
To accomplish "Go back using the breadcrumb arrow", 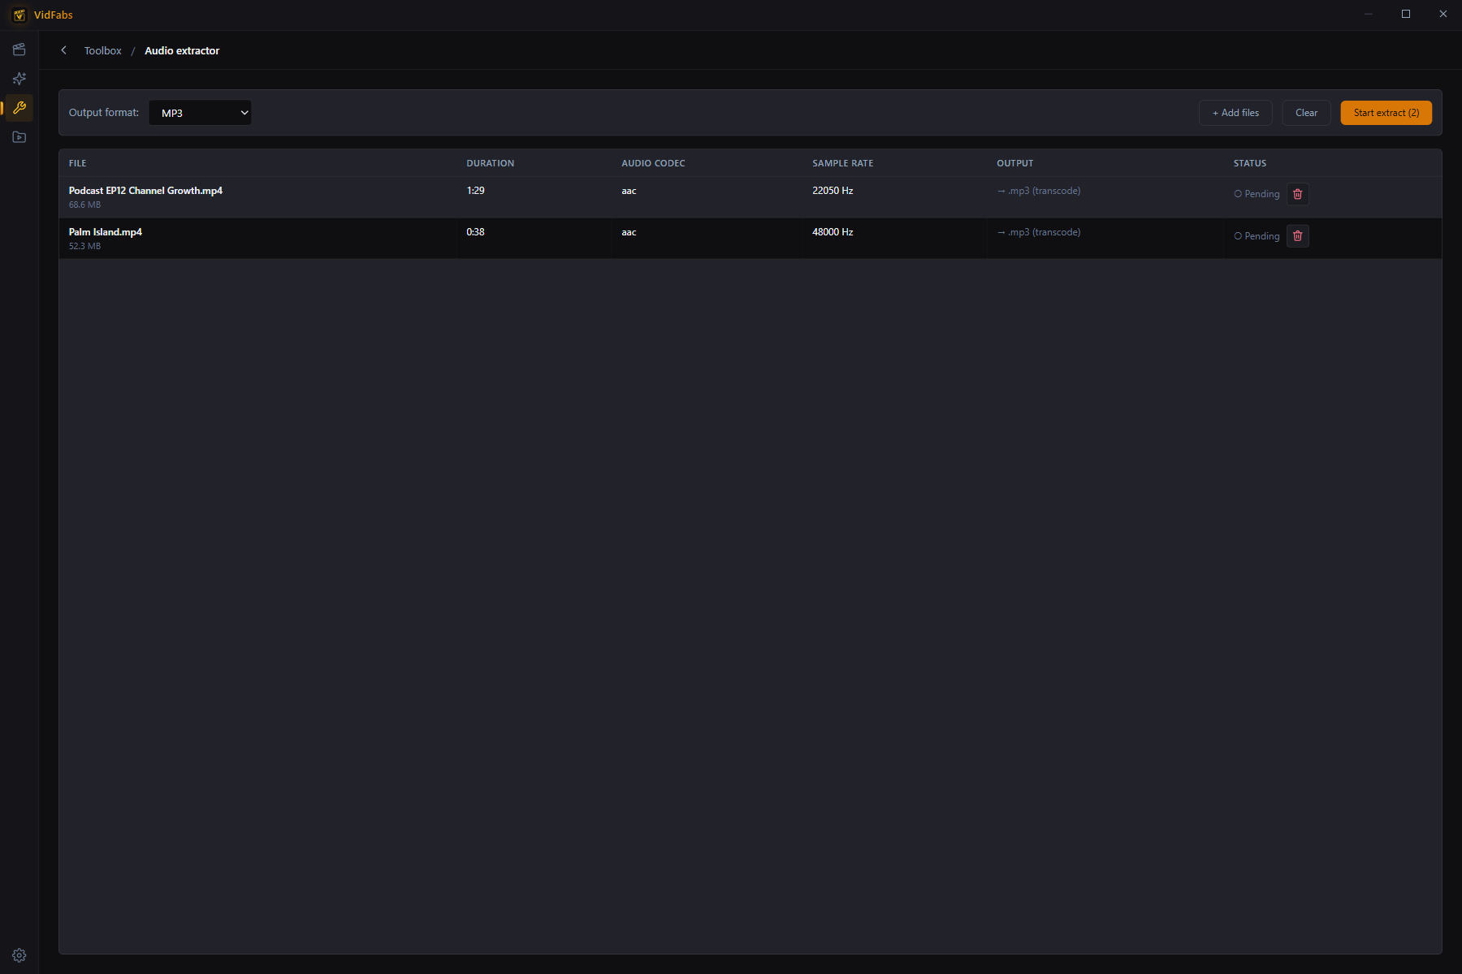I will click(64, 50).
